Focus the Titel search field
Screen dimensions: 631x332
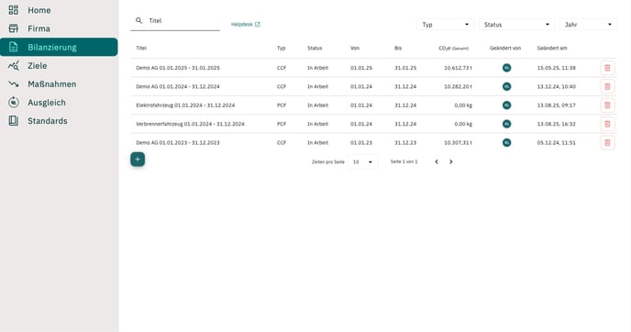pos(175,21)
